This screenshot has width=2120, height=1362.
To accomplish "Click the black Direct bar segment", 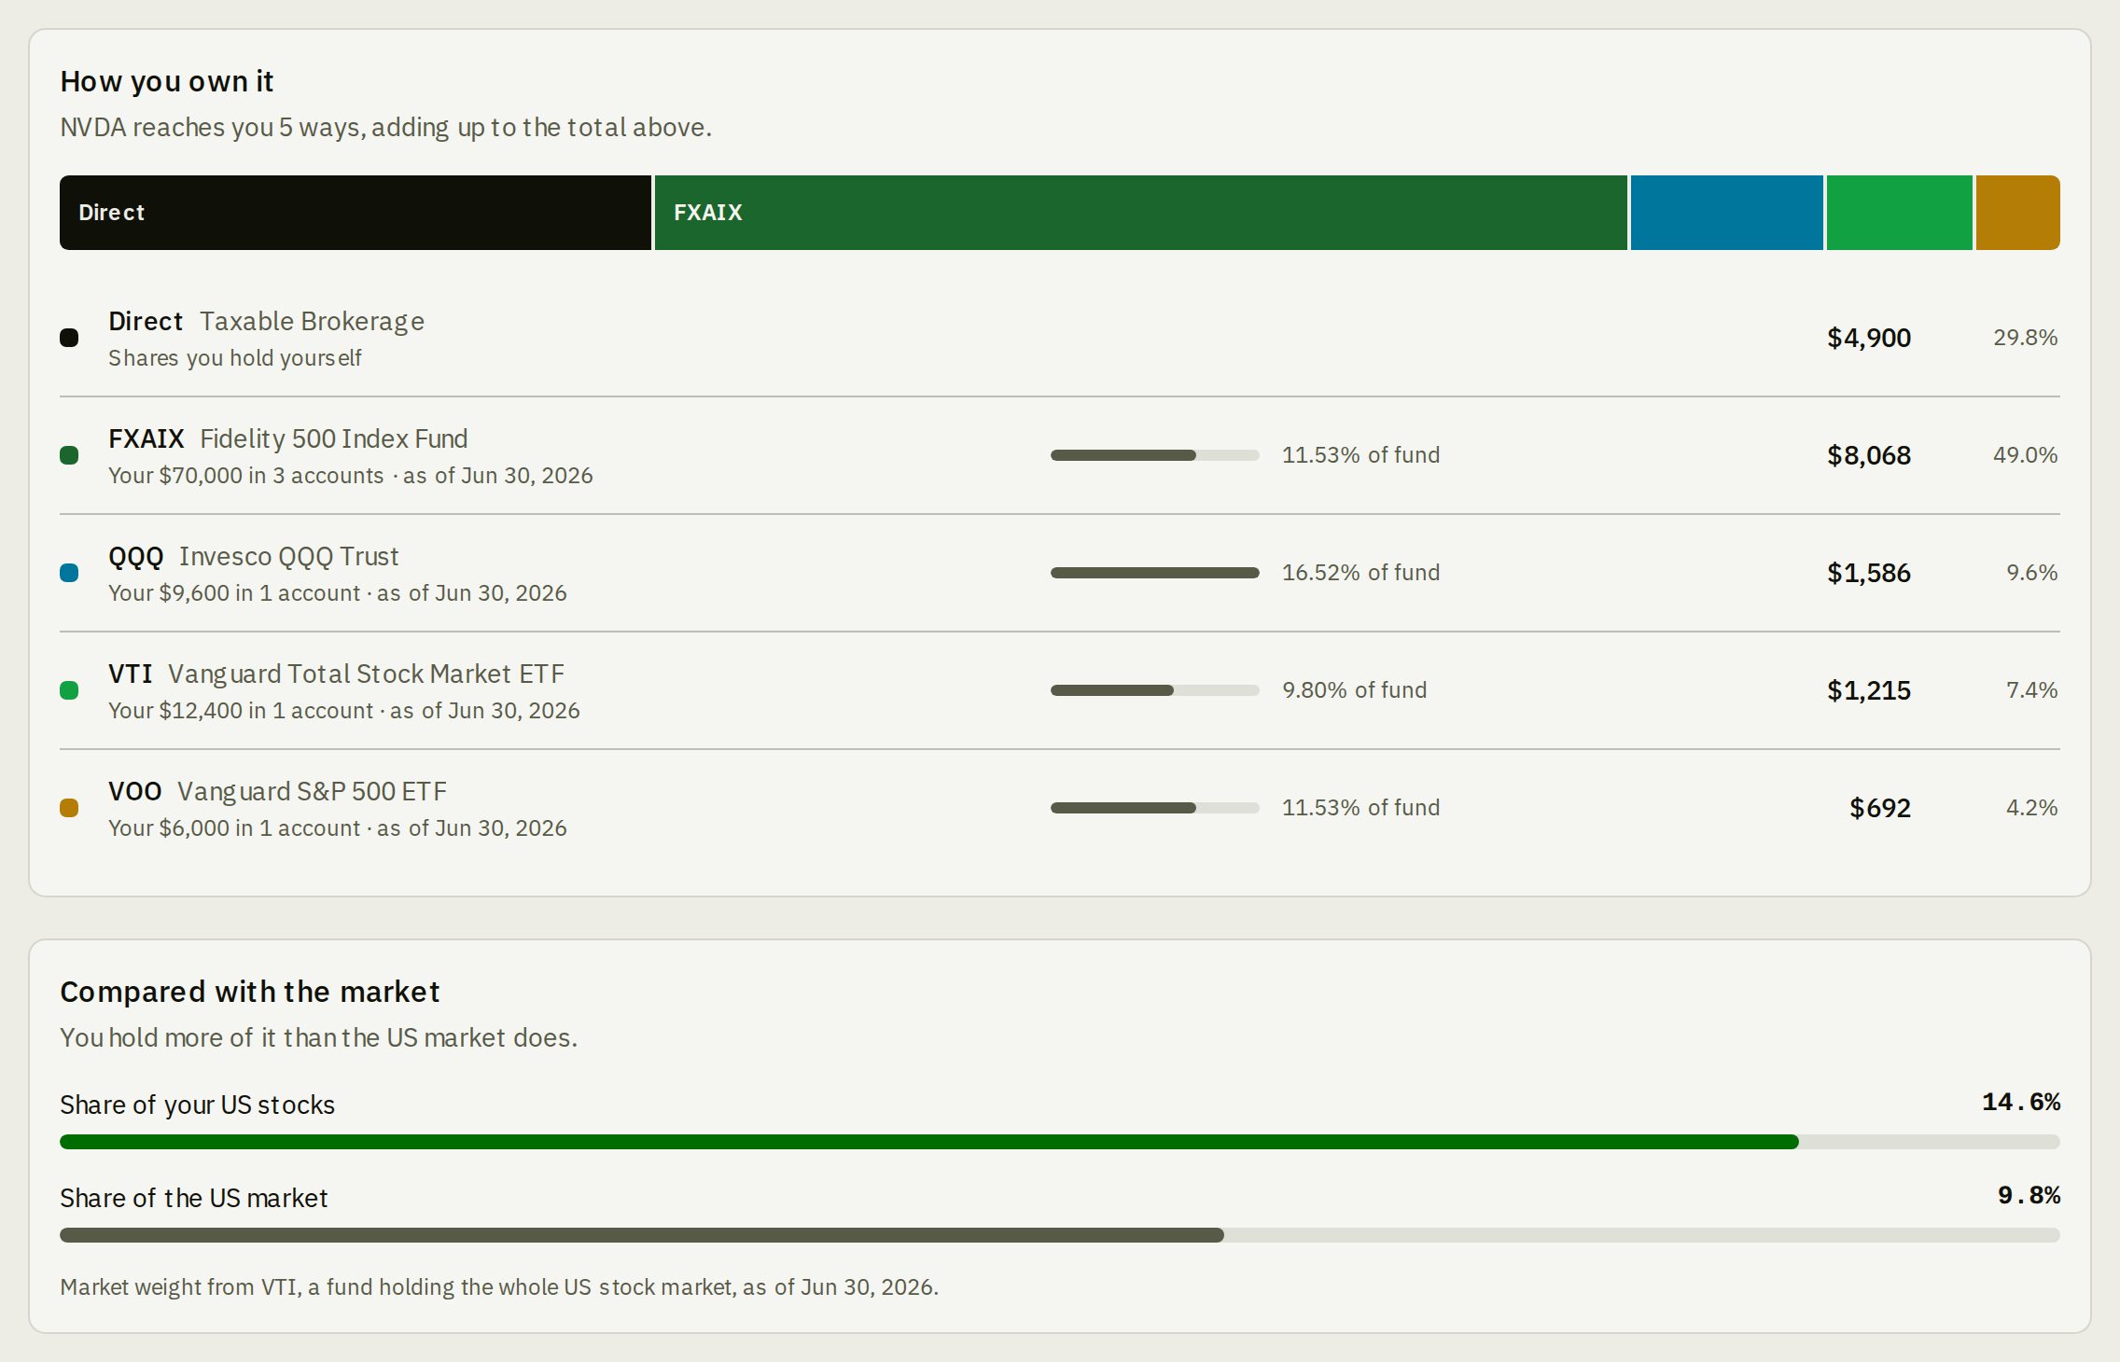I will (356, 213).
